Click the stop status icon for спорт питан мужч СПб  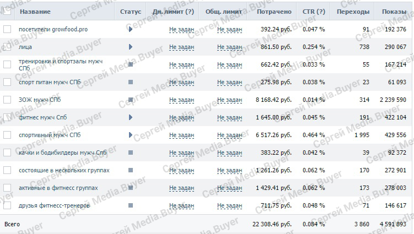coord(131,82)
